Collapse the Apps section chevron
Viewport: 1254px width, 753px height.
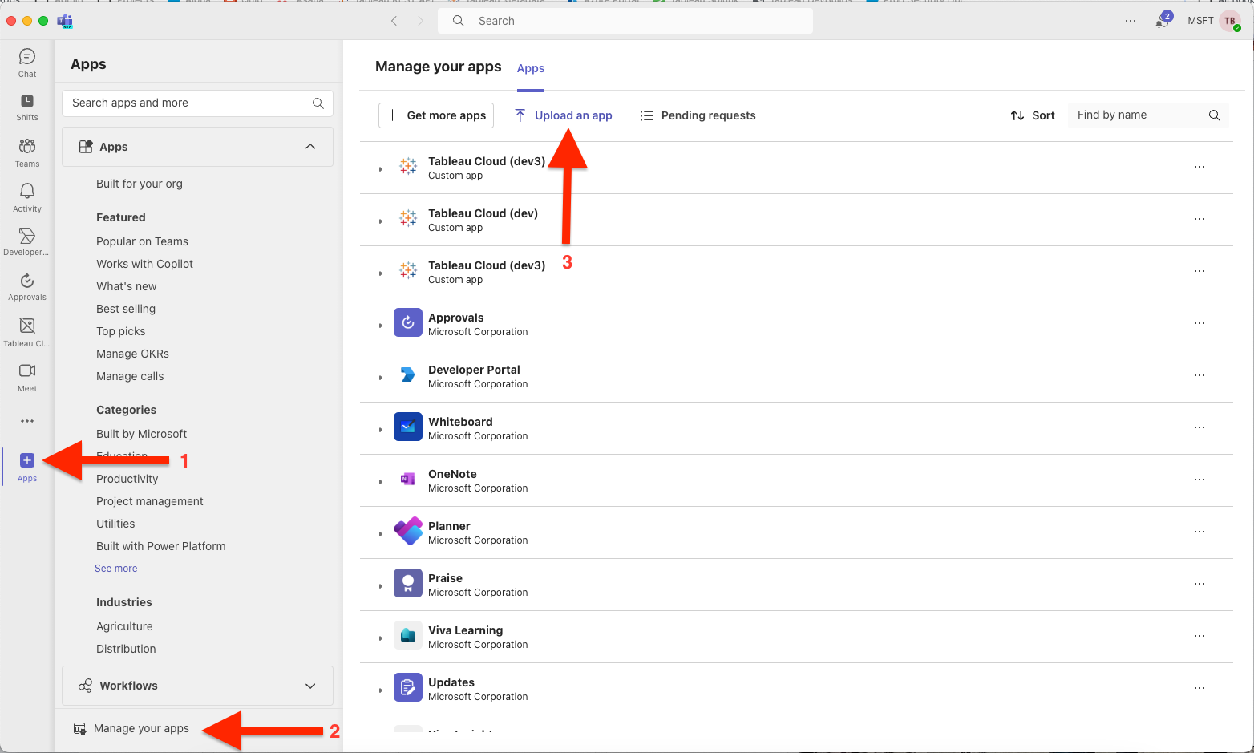point(310,147)
